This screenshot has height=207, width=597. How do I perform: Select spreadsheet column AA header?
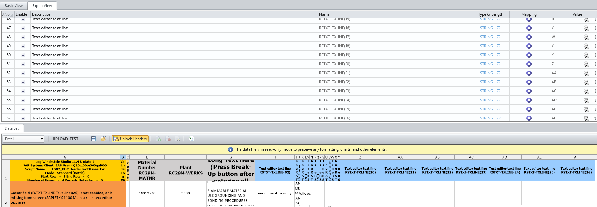400,157
